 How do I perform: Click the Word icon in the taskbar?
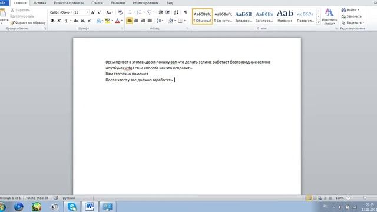pos(90,207)
